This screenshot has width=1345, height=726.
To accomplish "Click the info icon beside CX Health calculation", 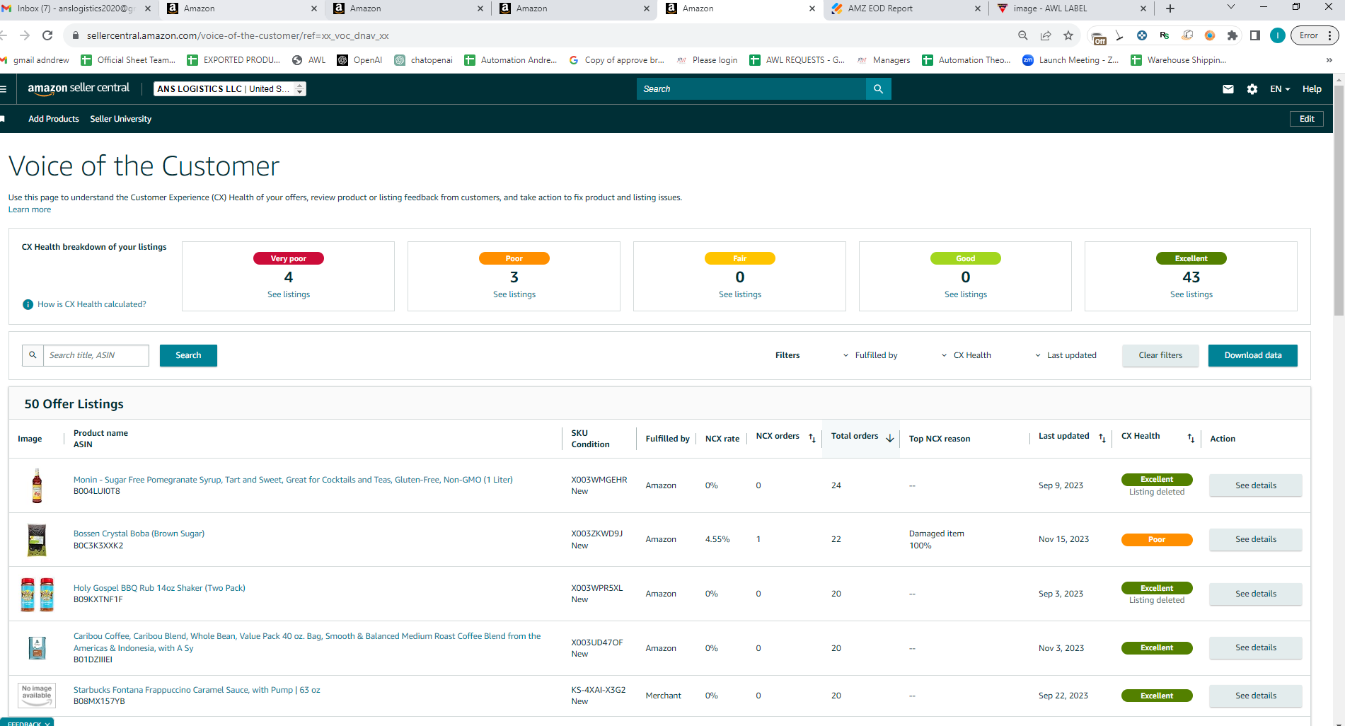I will [x=28, y=304].
